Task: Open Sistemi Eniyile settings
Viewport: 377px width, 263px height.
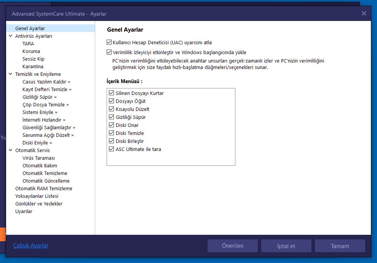Action: pos(40,112)
